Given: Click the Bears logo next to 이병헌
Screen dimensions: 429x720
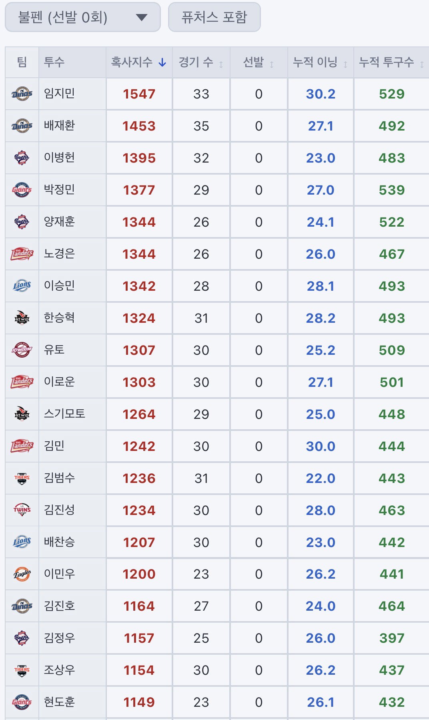Looking at the screenshot, I should coord(22,158).
